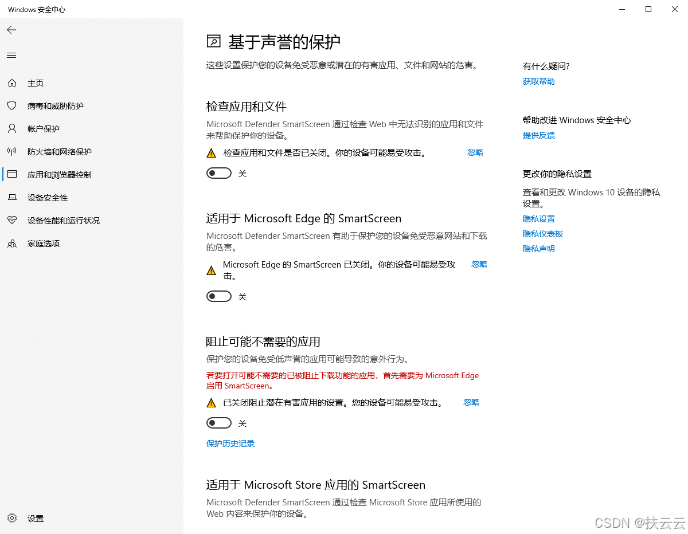Image resolution: width=688 pixels, height=534 pixels.
Task: Click the 适用于 Microsoft Store 应用的 SmartScreen heading
Action: click(316, 485)
